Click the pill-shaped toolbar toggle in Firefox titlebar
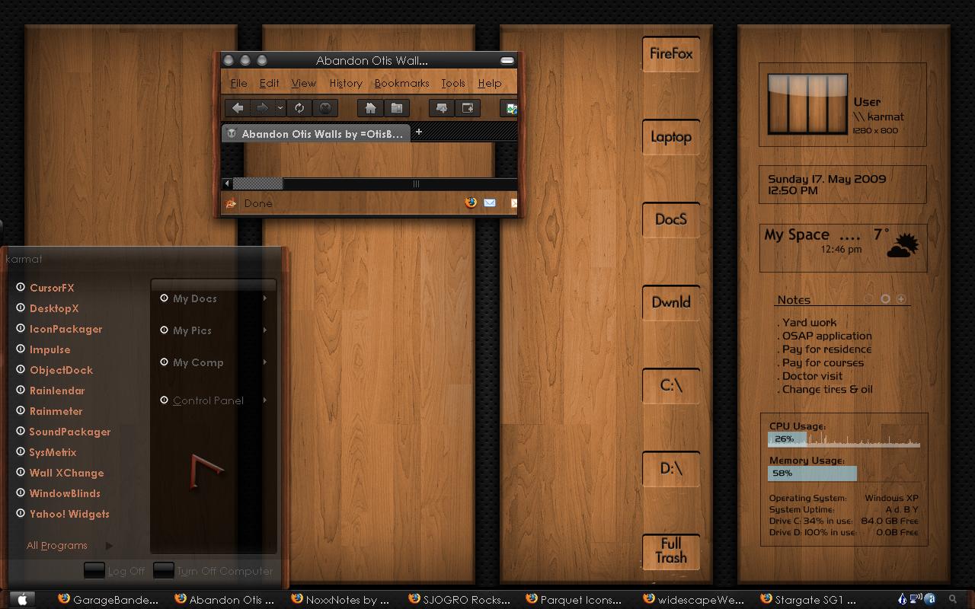Viewport: 975px width, 609px height. click(x=507, y=60)
